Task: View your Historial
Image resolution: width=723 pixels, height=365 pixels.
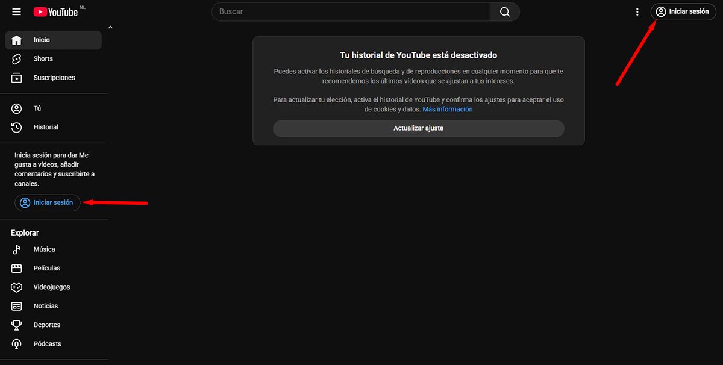Action: (46, 127)
